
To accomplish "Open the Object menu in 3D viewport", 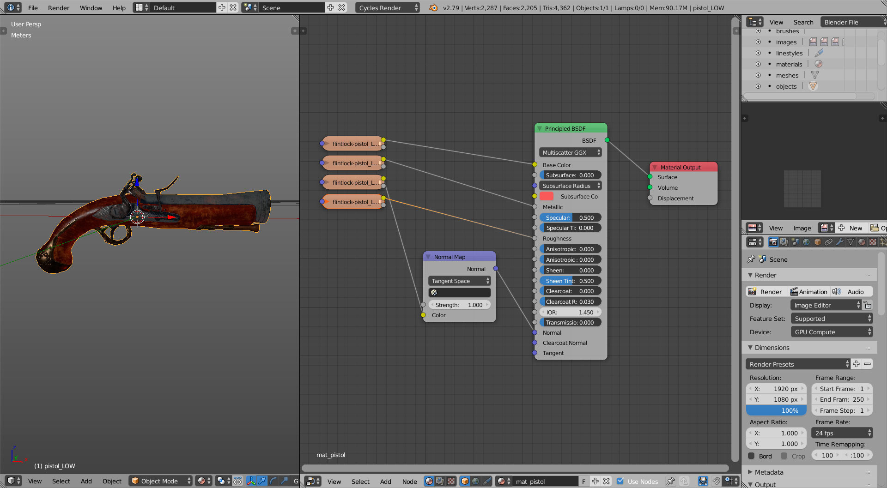I will coord(112,481).
